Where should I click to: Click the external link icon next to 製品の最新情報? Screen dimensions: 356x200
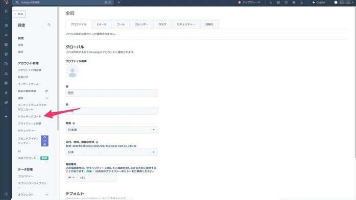[x=46, y=91]
